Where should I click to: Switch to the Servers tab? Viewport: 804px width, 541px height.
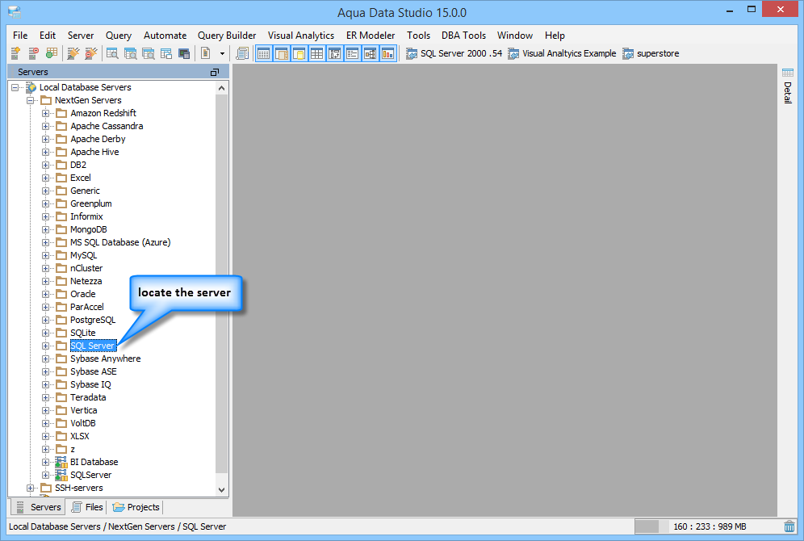(x=39, y=507)
